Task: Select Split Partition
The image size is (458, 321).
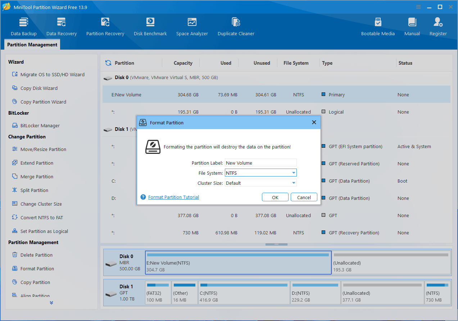Action: (x=30, y=190)
